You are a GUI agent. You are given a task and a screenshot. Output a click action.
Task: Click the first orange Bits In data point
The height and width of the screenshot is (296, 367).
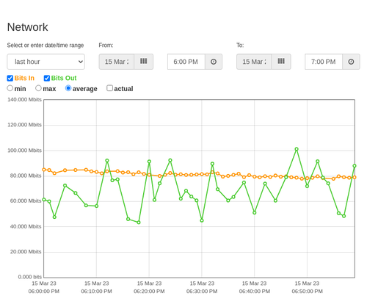pos(44,170)
